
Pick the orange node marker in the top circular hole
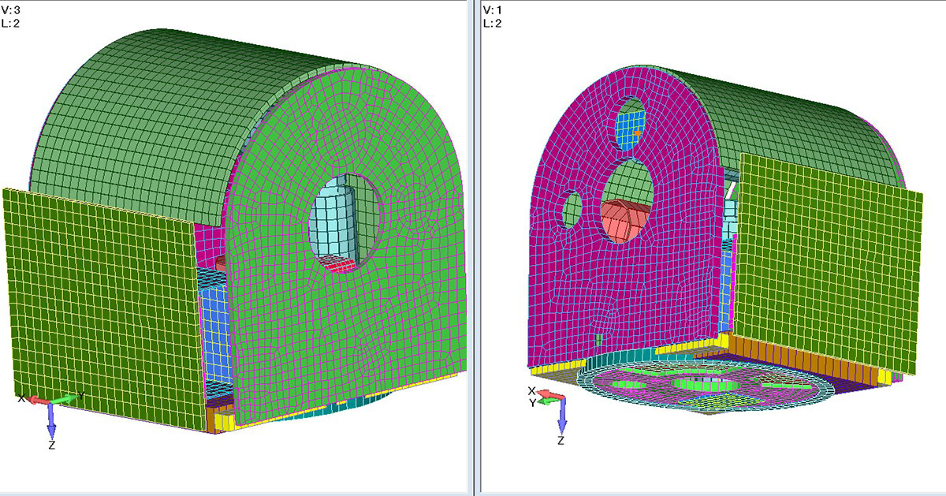pyautogui.click(x=637, y=133)
